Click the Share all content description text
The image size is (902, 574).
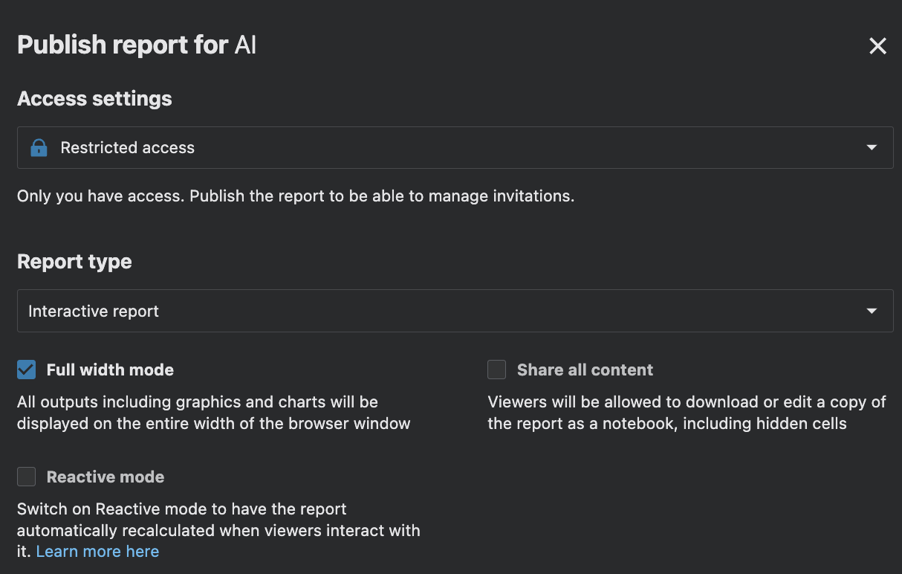point(687,413)
